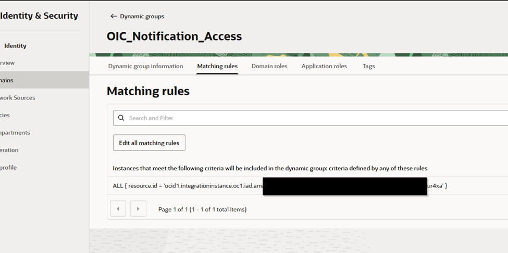Open the Tags tab
The image size is (508, 253).
tap(368, 66)
